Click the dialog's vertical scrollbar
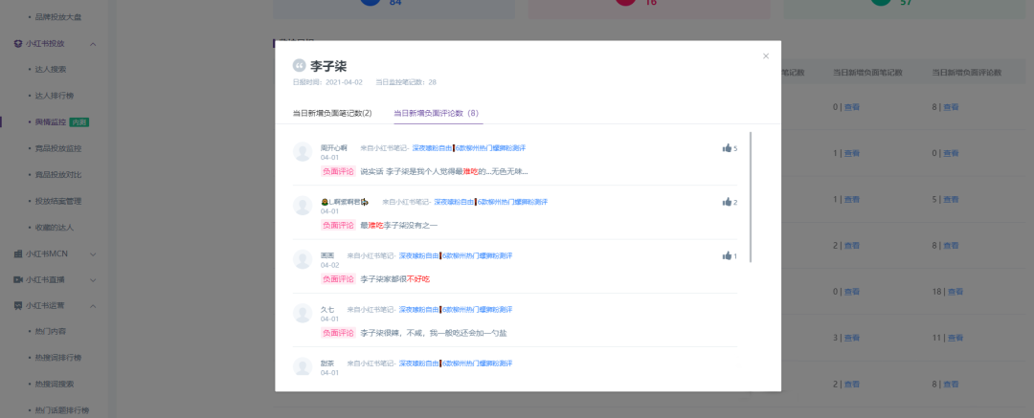Image resolution: width=1034 pixels, height=418 pixels. point(751,197)
